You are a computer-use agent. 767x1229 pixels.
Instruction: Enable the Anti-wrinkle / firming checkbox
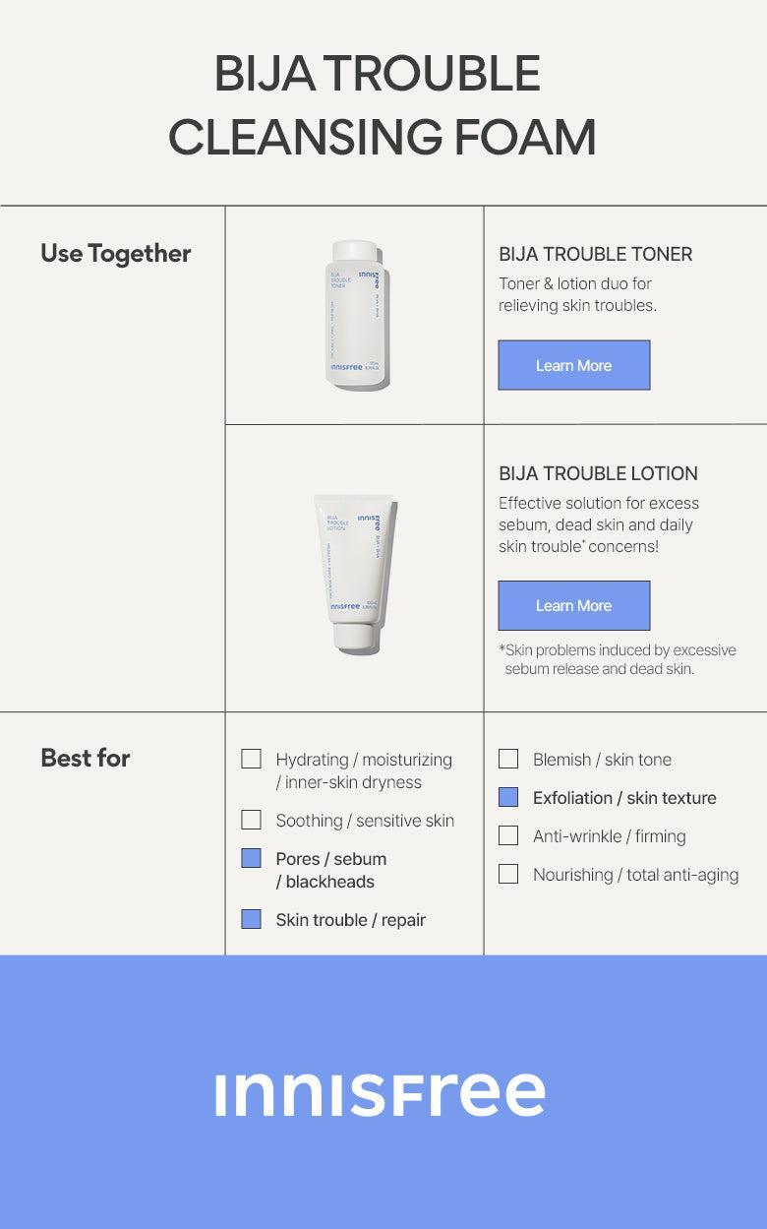[508, 835]
